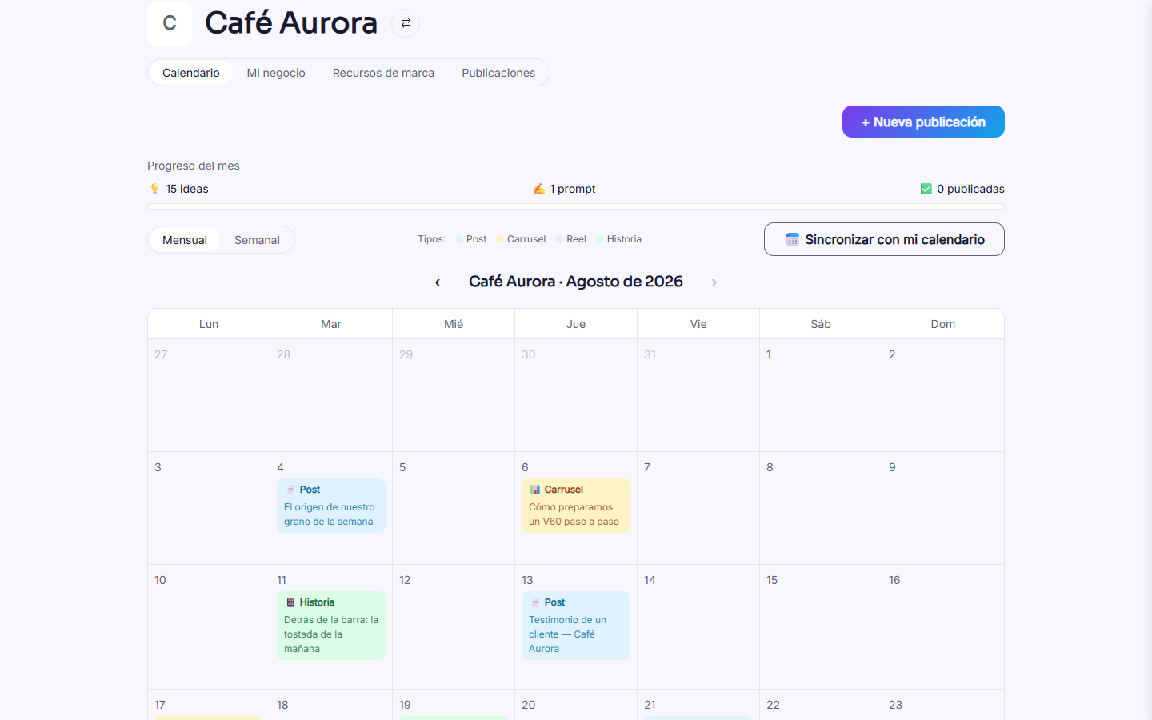The height and width of the screenshot is (720, 1152).
Task: Select the July 27 day cell
Action: 209,395
